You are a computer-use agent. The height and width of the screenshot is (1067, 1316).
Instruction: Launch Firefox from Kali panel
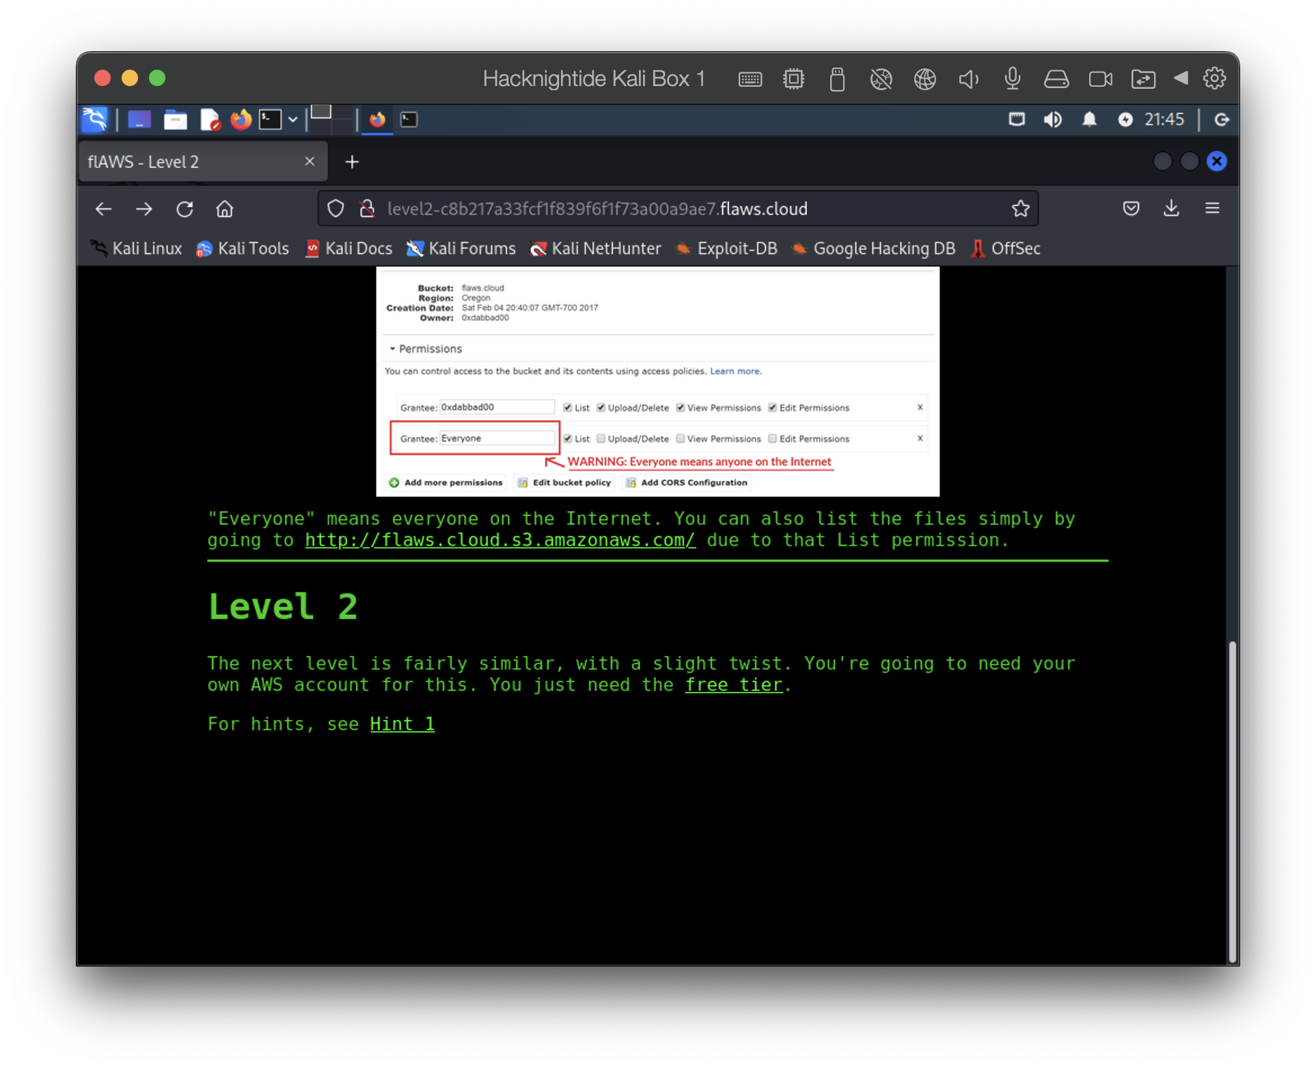[x=241, y=120]
